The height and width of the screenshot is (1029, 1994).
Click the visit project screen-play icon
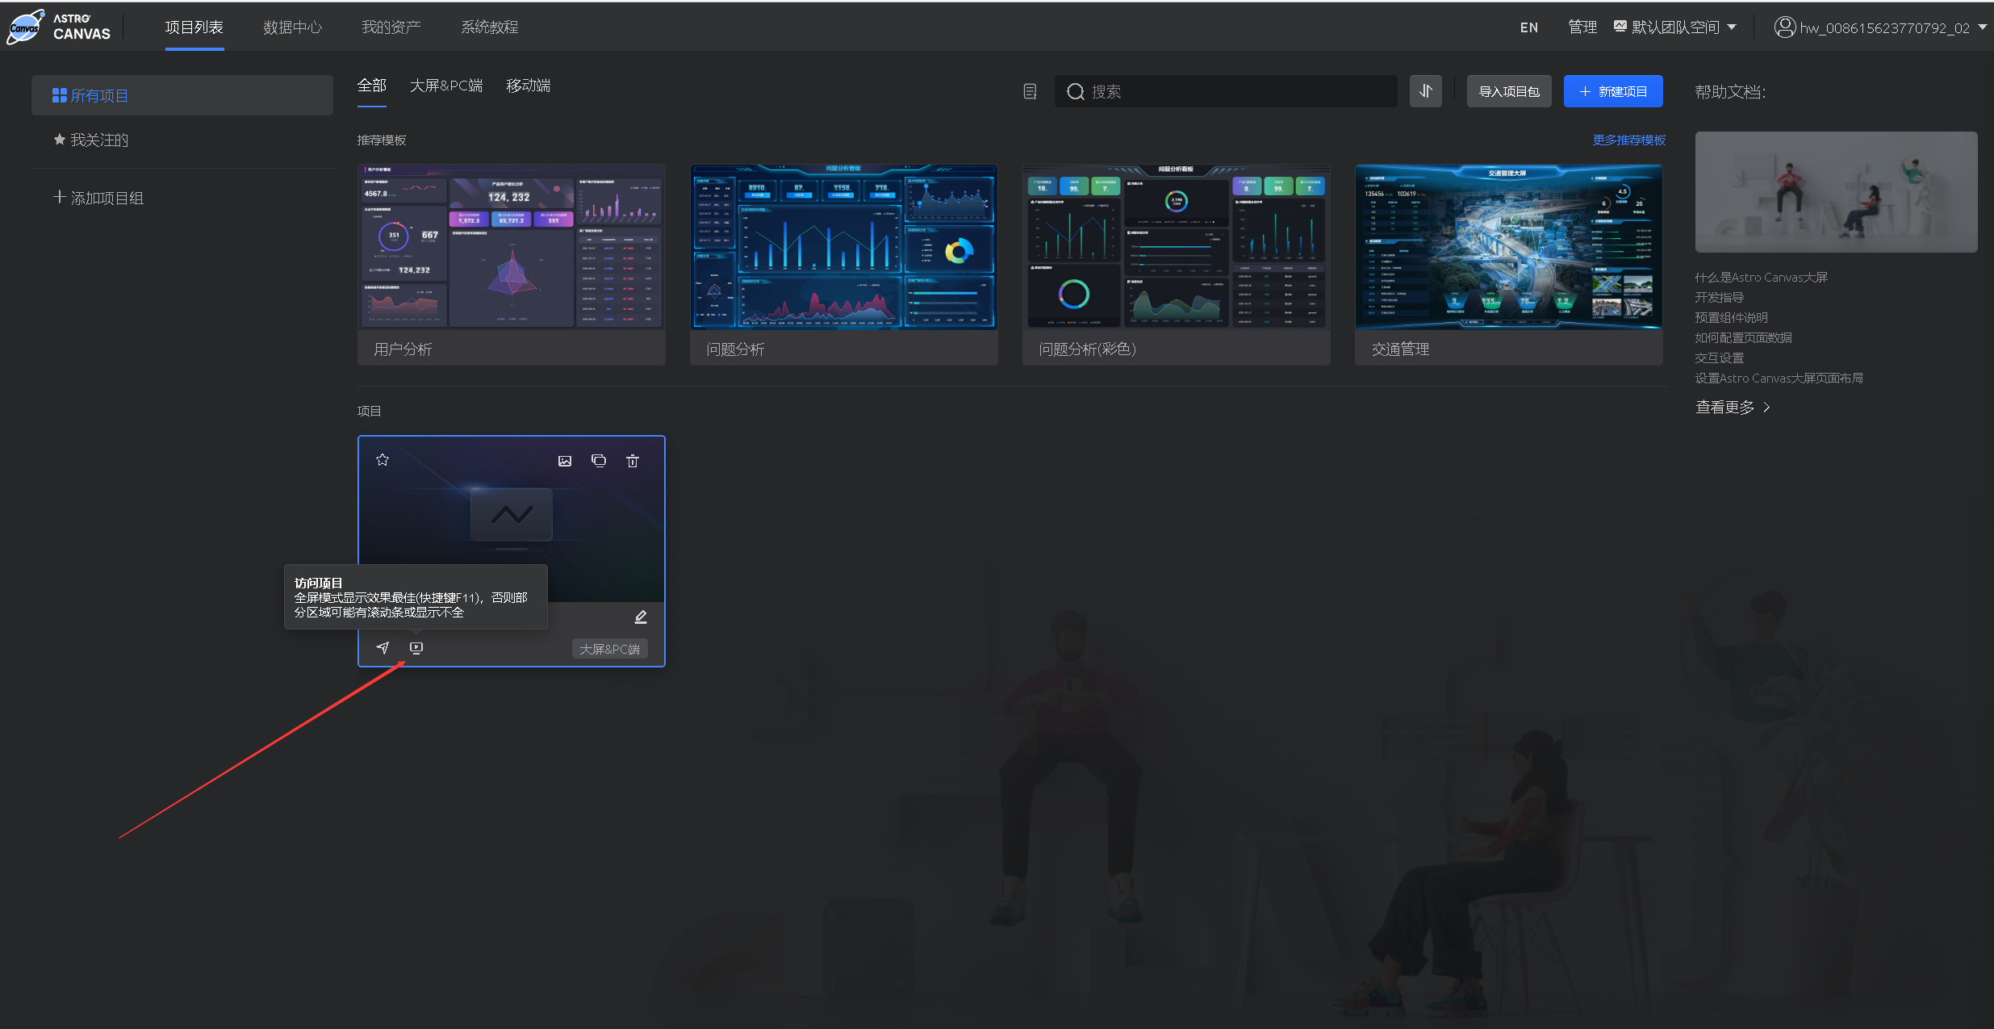416,648
